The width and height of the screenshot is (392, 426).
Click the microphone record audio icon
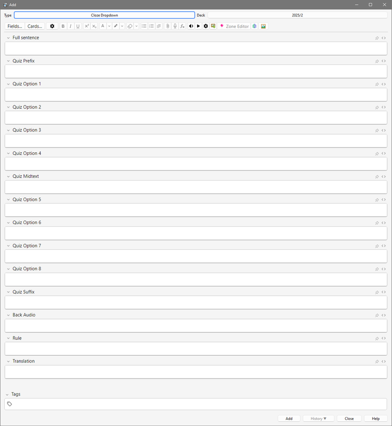point(175,26)
